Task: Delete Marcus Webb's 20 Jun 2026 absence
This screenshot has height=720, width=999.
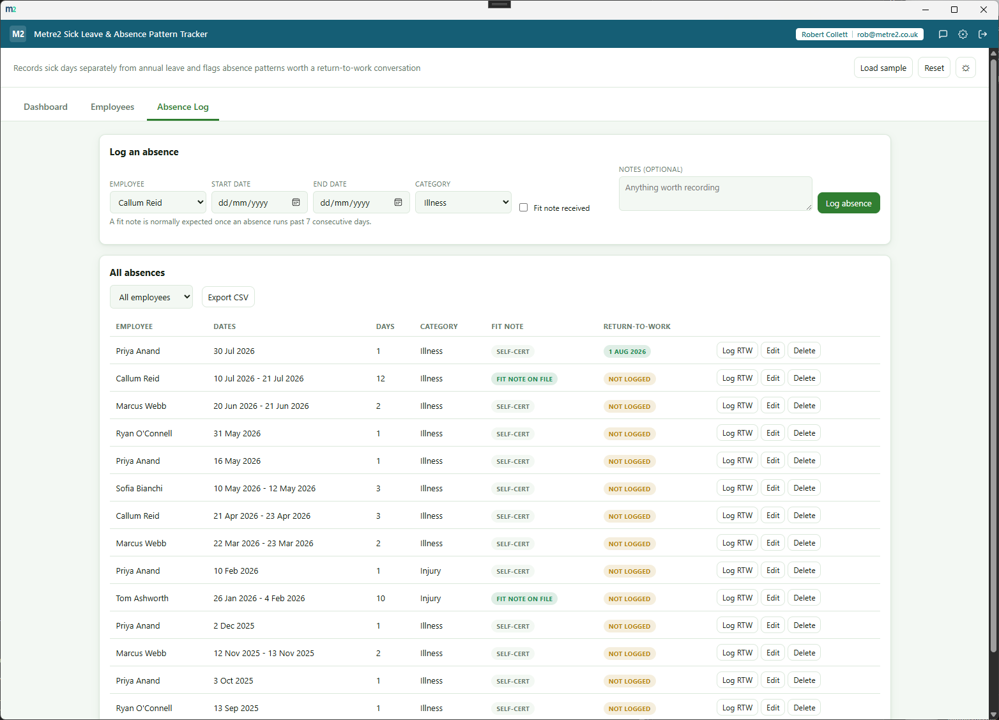Action: (x=804, y=406)
